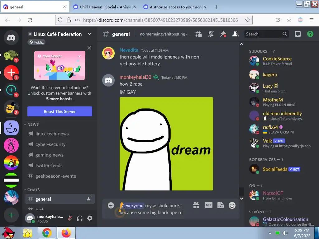Toggle member list visibility
The image size is (319, 239).
[236, 34]
